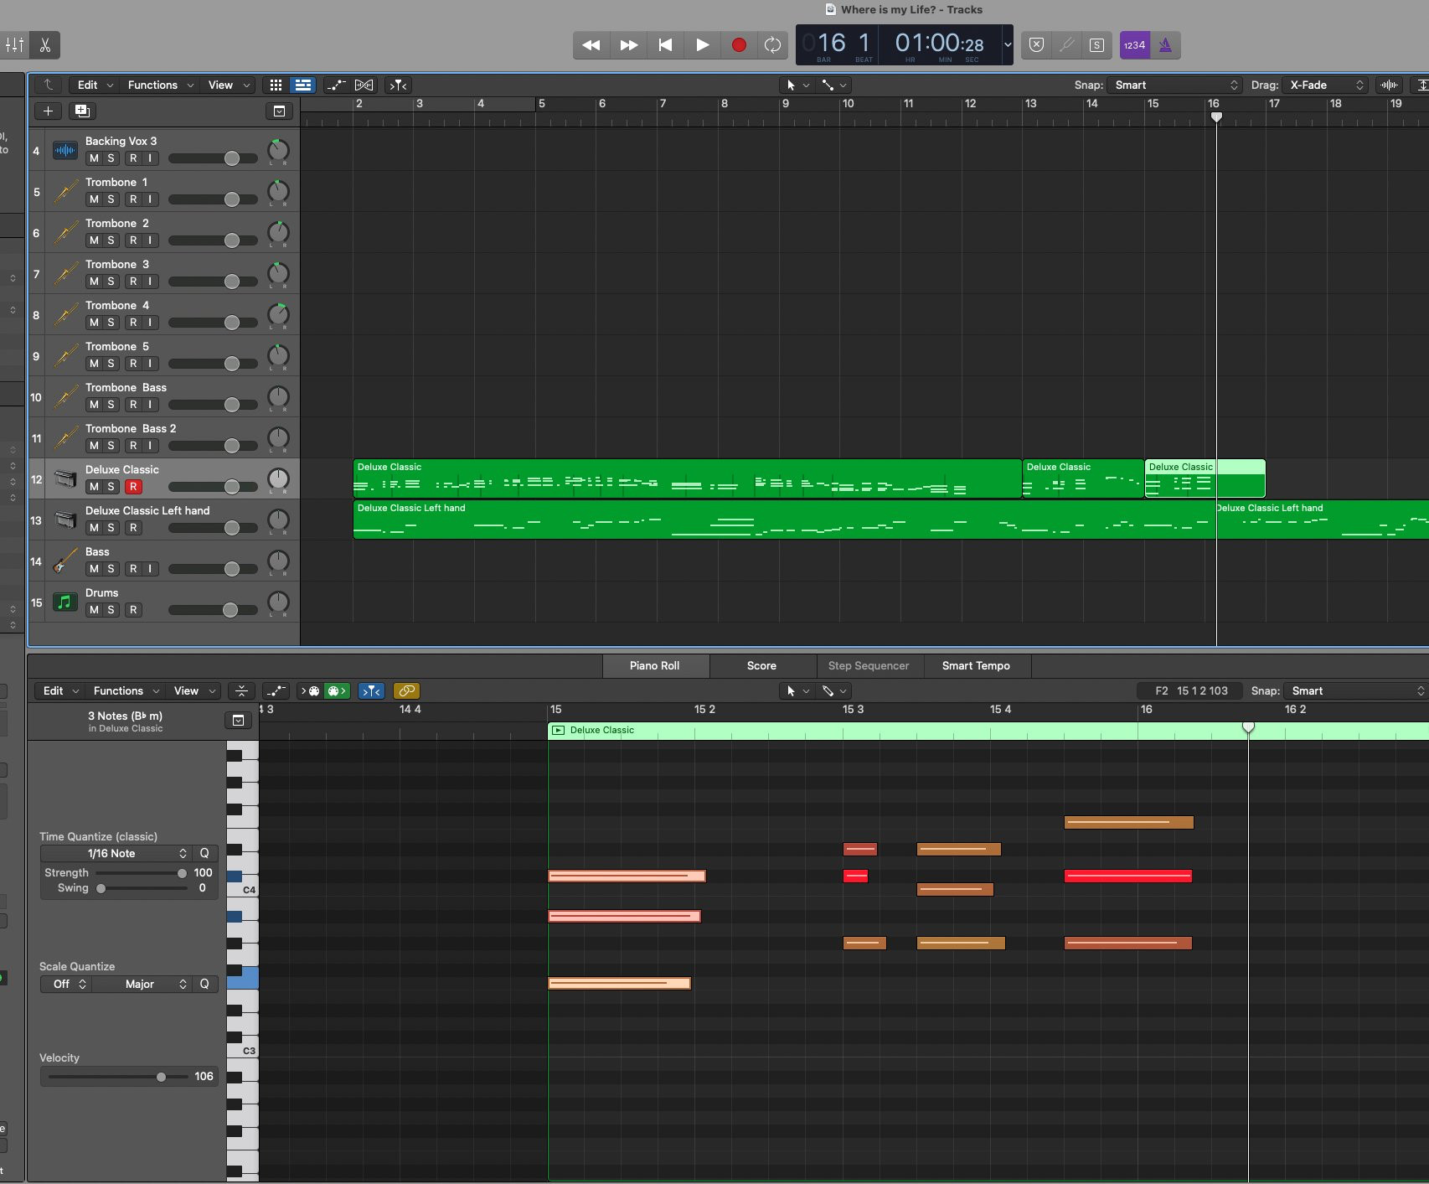Open the Piano Roll Edit menu

[x=60, y=690]
